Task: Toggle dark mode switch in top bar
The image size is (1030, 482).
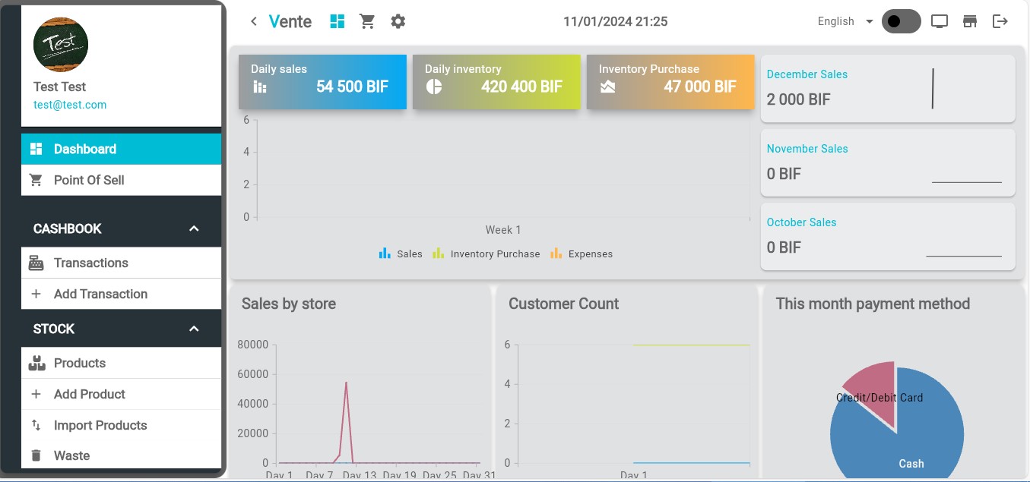Action: tap(901, 21)
